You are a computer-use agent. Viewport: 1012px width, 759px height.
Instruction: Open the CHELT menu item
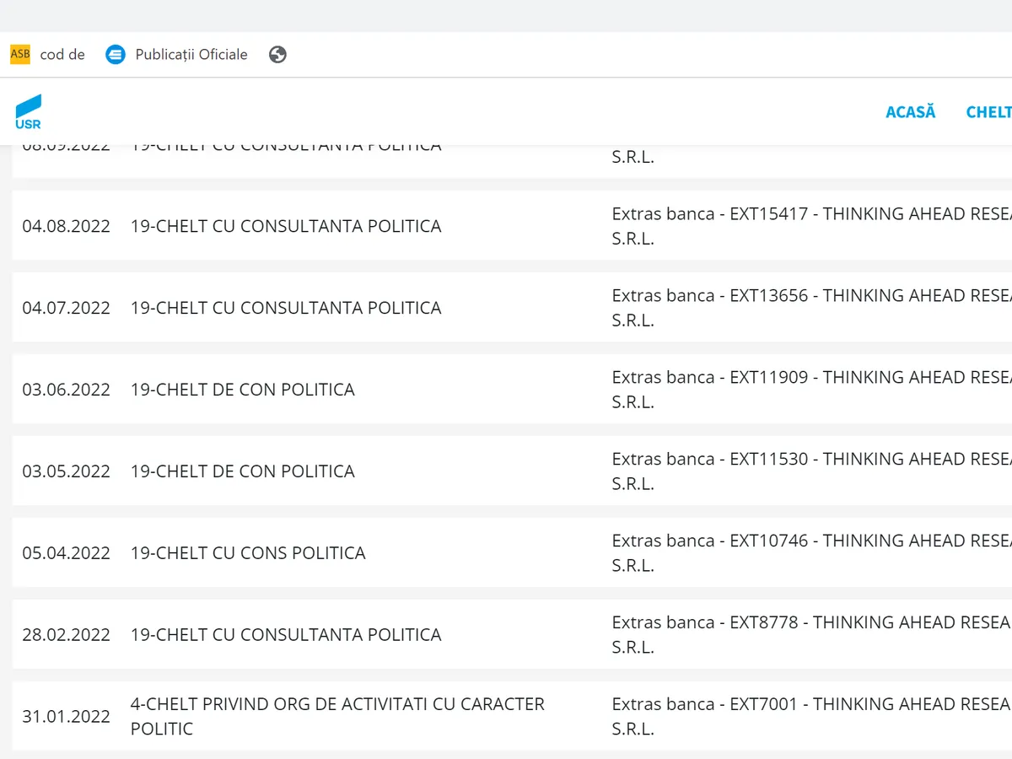[988, 112]
